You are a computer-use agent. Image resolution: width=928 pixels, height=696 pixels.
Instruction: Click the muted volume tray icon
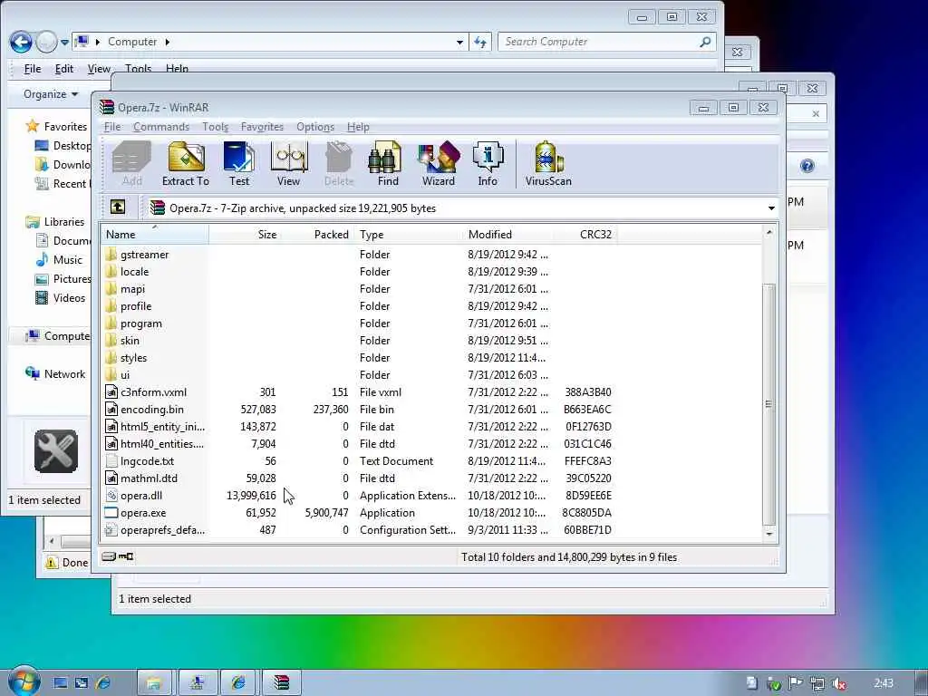[x=839, y=683]
